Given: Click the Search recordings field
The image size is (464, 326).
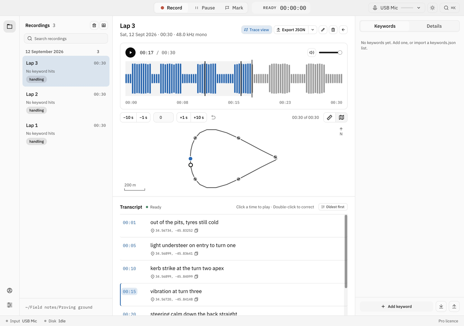Looking at the screenshot, I should (x=66, y=38).
